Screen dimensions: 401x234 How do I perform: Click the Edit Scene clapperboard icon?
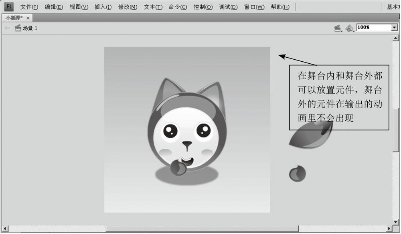tap(337, 27)
